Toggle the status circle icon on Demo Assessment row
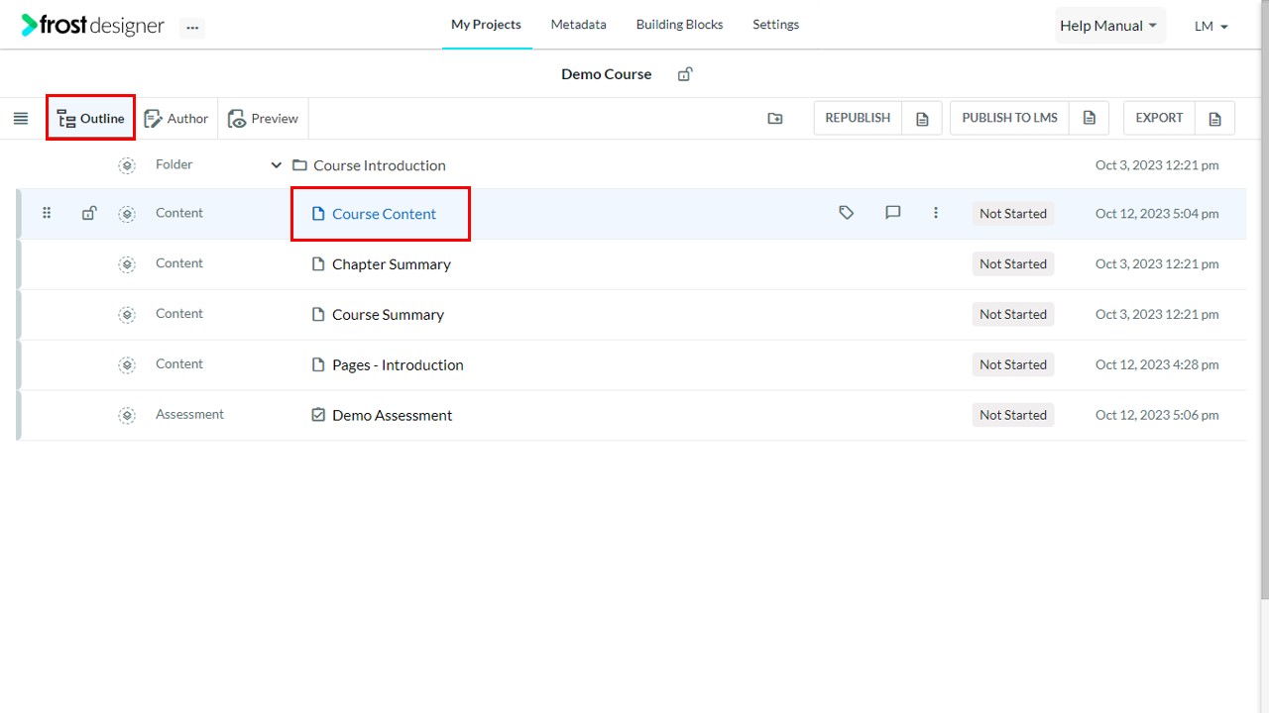The width and height of the screenshot is (1269, 713). coord(127,415)
